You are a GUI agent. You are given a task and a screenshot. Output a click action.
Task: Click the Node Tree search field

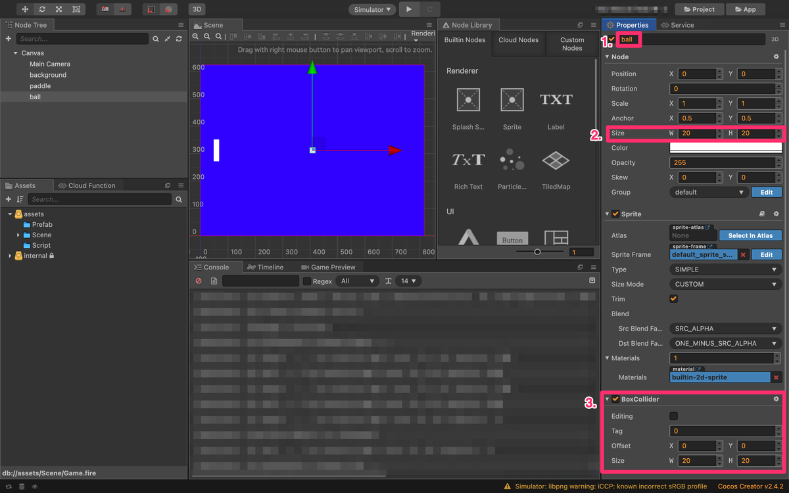tap(83, 39)
